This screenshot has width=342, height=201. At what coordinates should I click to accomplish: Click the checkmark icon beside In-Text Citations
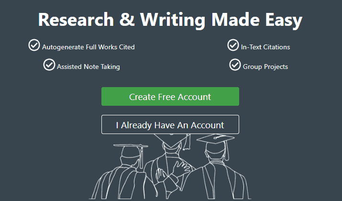233,45
